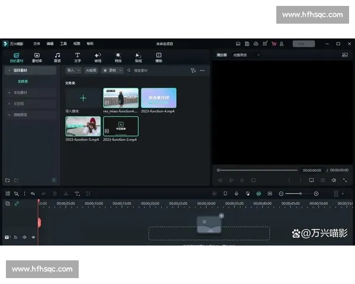
Task: Open the 完整画质 playback quality dropdown
Action: (246, 55)
